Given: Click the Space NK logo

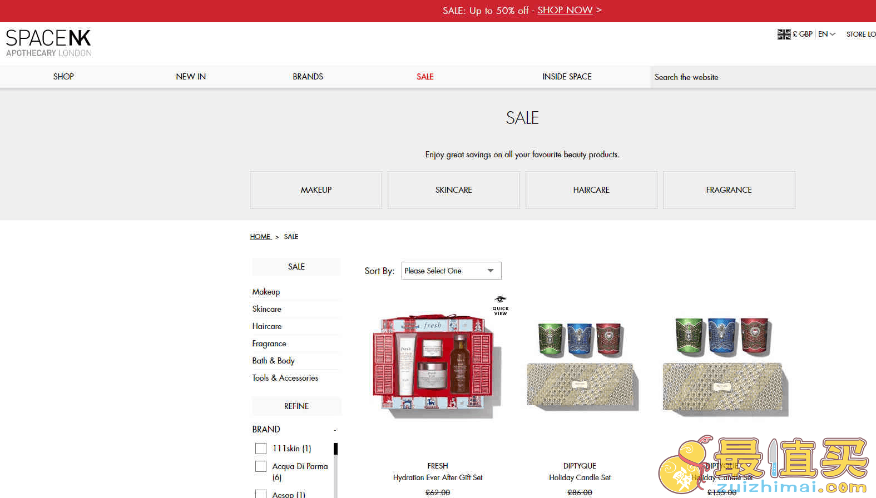Looking at the screenshot, I should pos(49,43).
